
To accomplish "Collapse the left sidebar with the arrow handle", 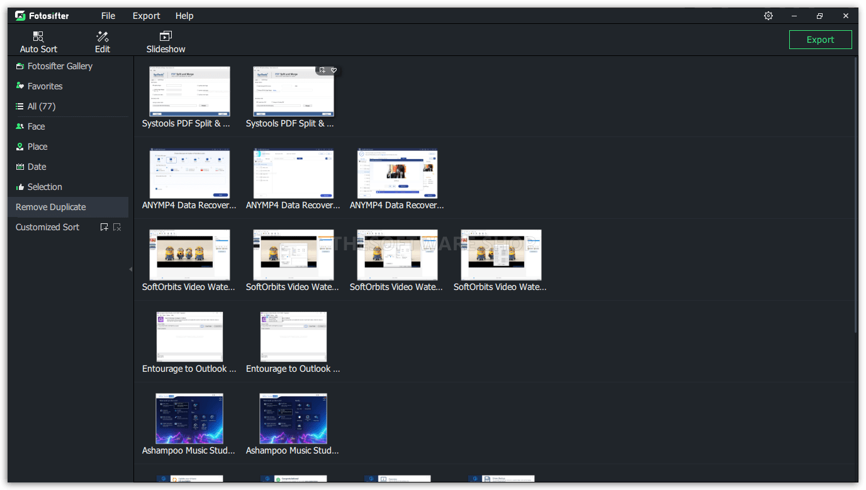I will [131, 269].
